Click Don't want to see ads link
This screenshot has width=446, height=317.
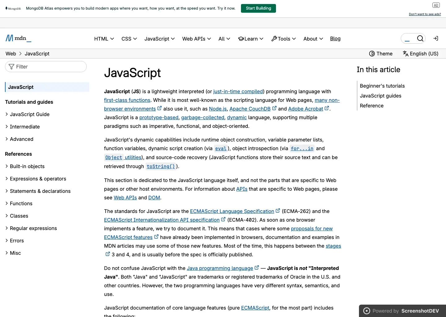[425, 14]
